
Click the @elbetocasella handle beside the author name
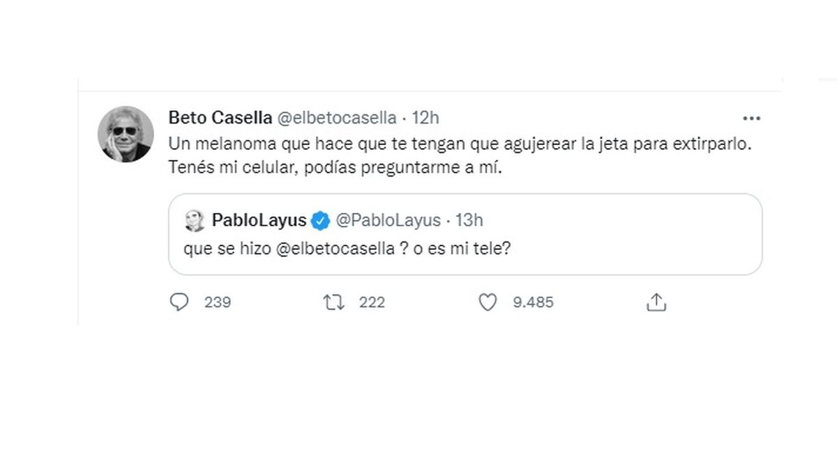click(337, 117)
